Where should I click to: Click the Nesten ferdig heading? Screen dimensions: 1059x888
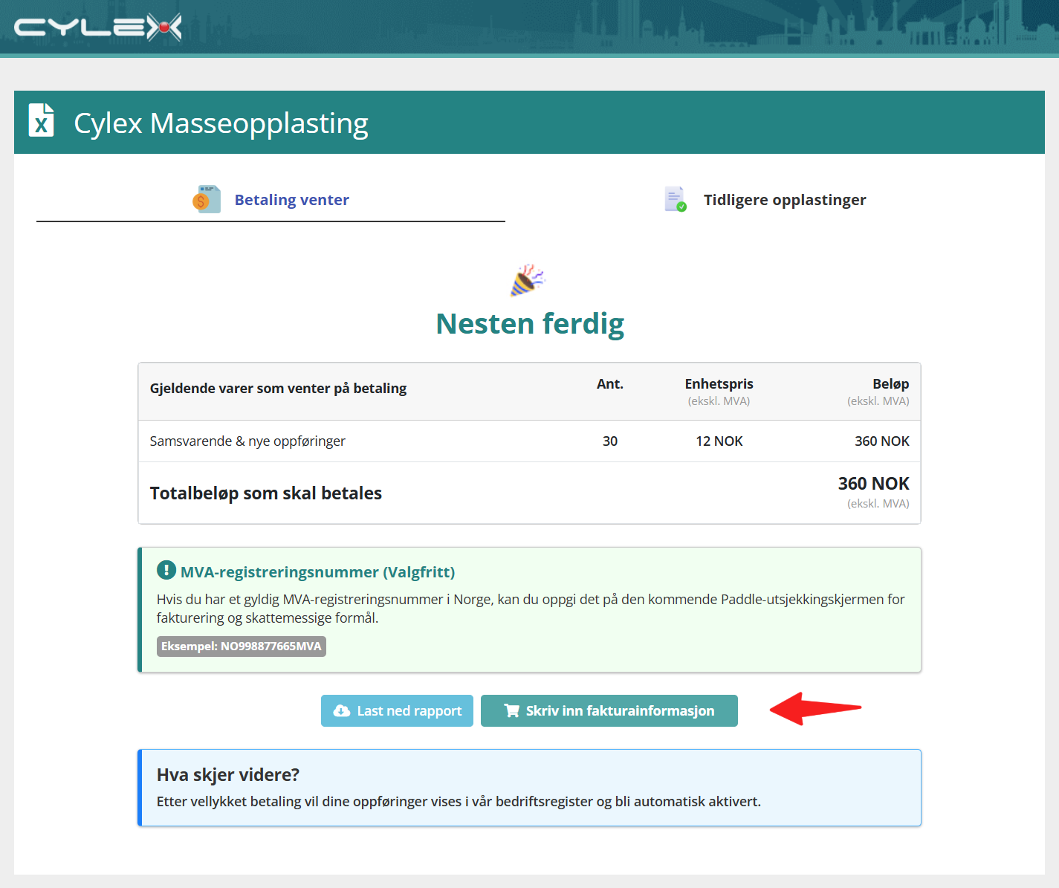click(x=530, y=324)
